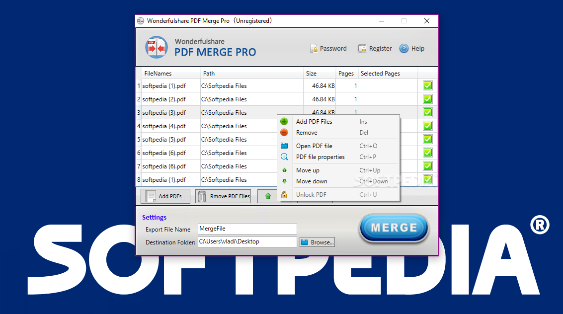This screenshot has height=314, width=563.
Task: Click the green plus Add PDF Files icon
Action: 284,122
